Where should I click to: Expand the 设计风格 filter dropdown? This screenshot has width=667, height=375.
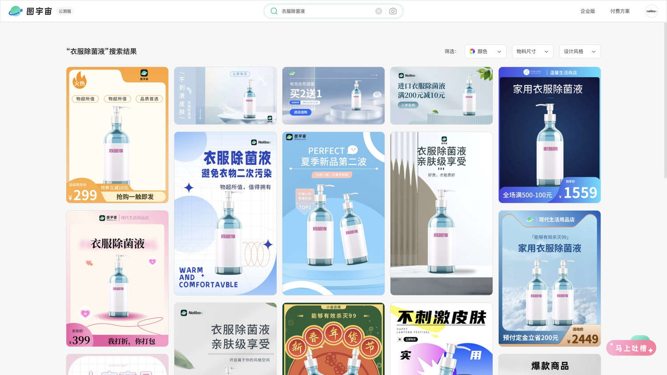580,52
